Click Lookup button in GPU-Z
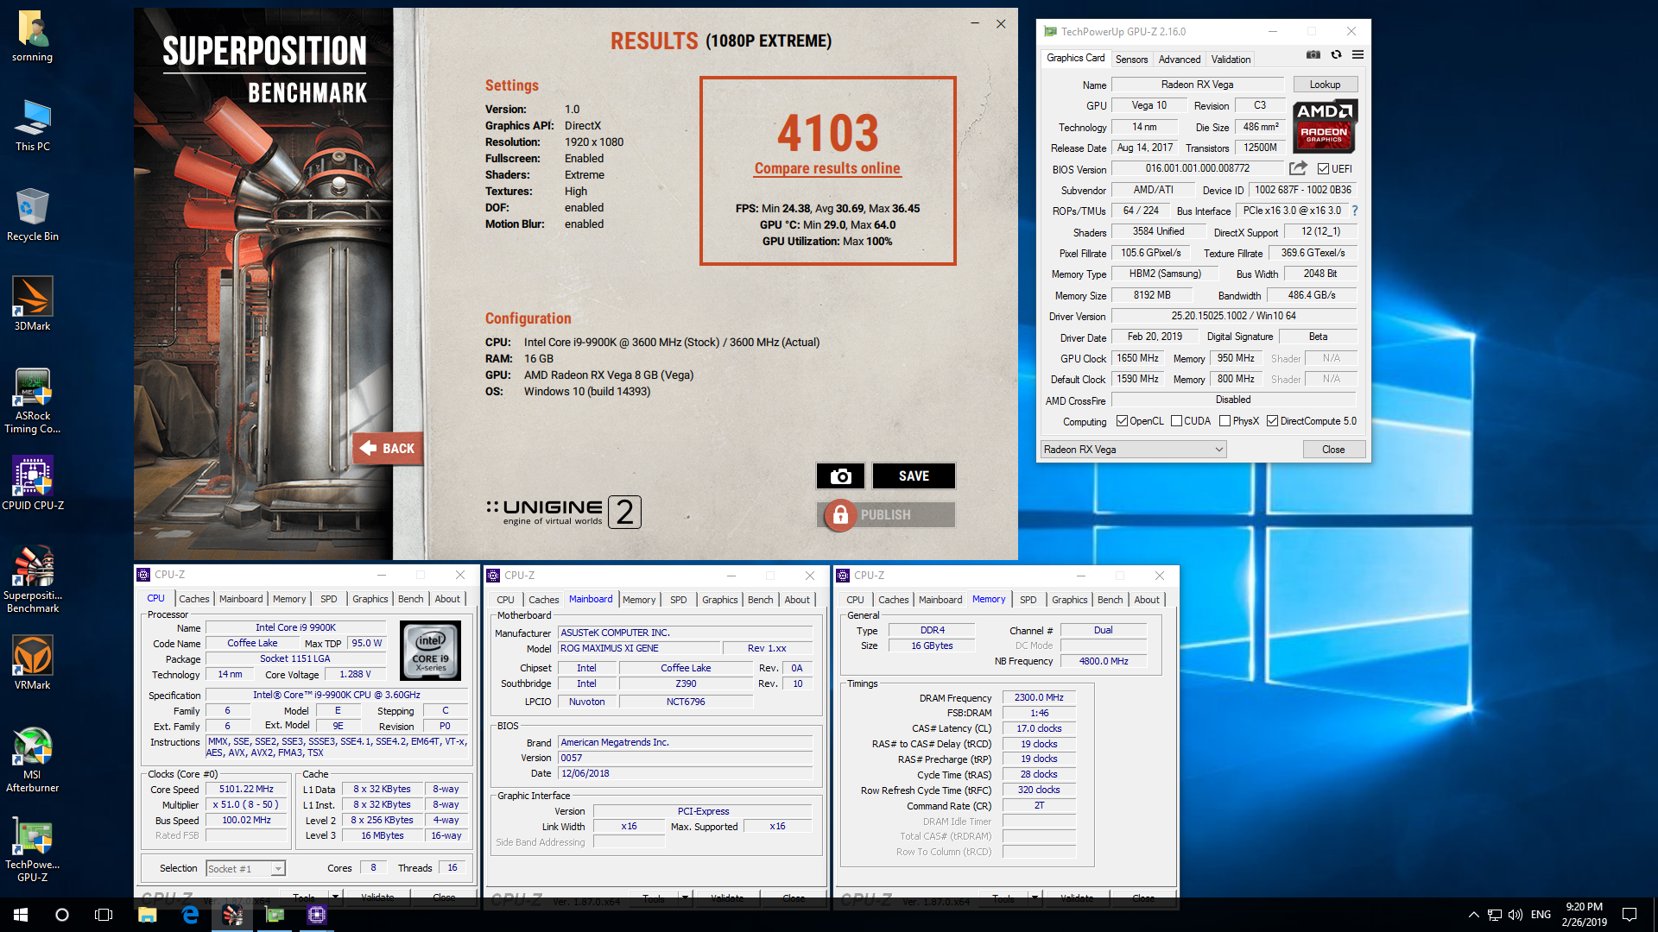This screenshot has width=1658, height=932. (1325, 85)
